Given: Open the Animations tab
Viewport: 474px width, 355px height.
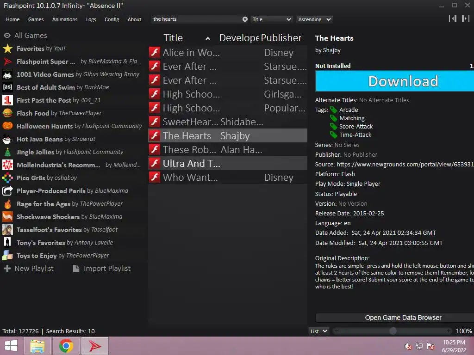Looking at the screenshot, I should [65, 19].
